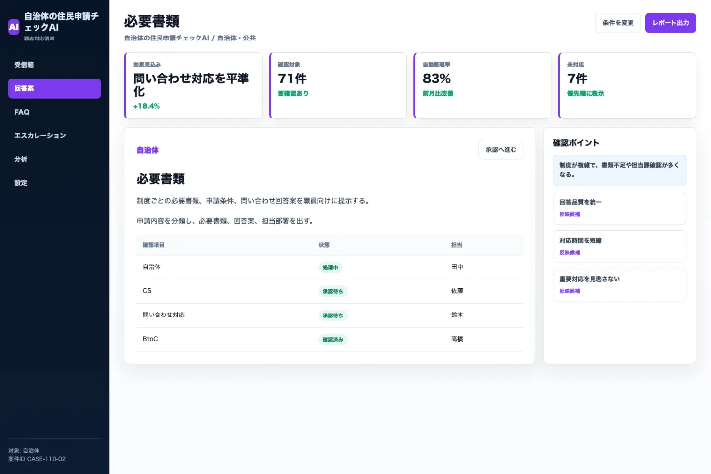
Task: Click the note starting with 制度が複雑で
Action: pyautogui.click(x=620, y=170)
